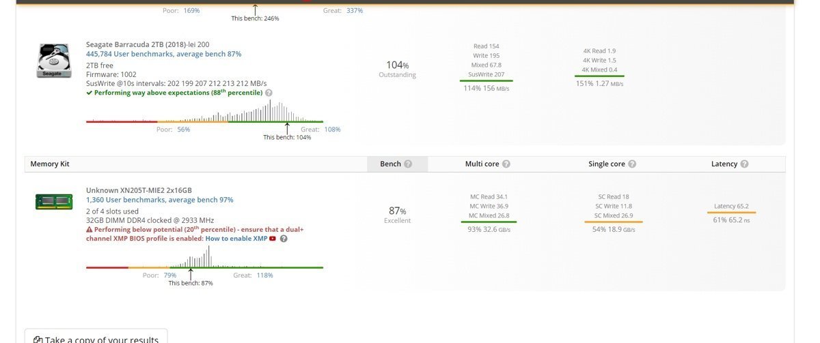Open help icon beside Bench column header
This screenshot has height=343, width=820.
point(408,164)
